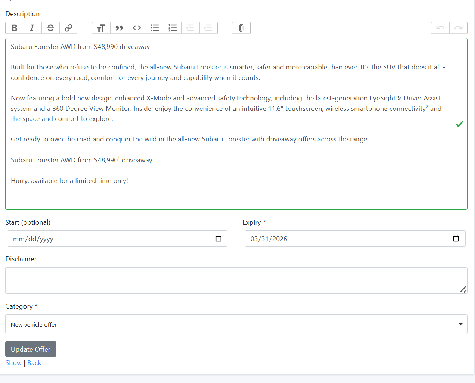Apply strikethrough formatting
This screenshot has height=383, width=475.
(x=50, y=28)
